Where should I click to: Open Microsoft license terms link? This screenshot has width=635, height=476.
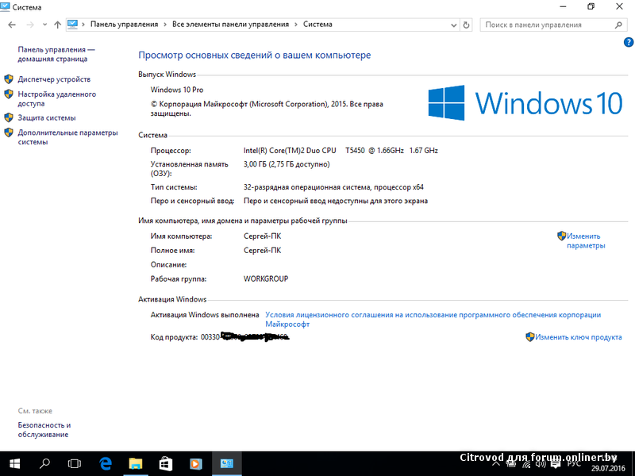pos(433,320)
